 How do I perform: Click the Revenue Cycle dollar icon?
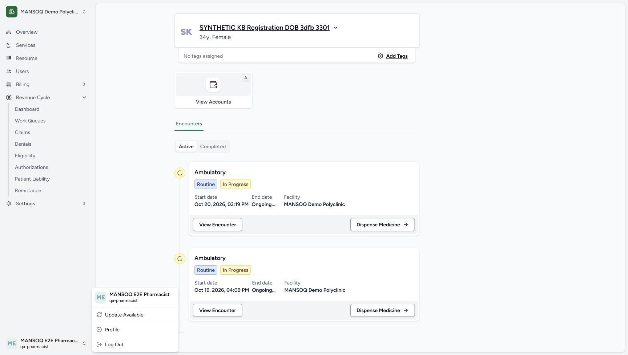coord(9,97)
